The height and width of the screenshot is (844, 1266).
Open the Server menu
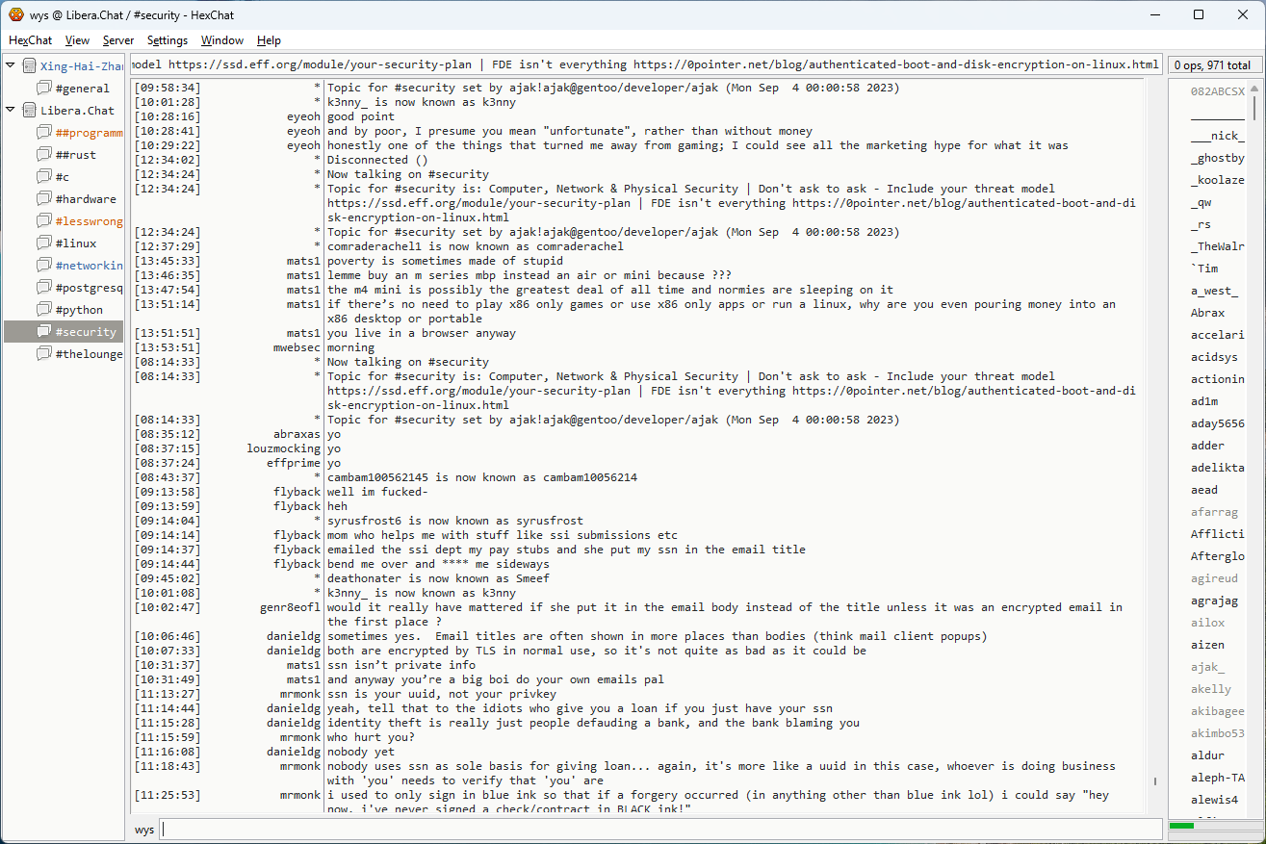(x=118, y=40)
